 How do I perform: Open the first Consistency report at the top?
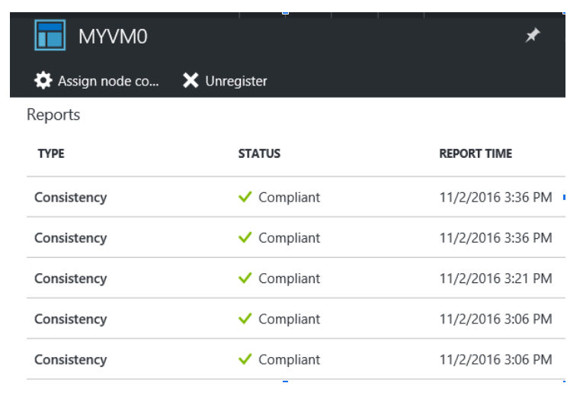(70, 198)
